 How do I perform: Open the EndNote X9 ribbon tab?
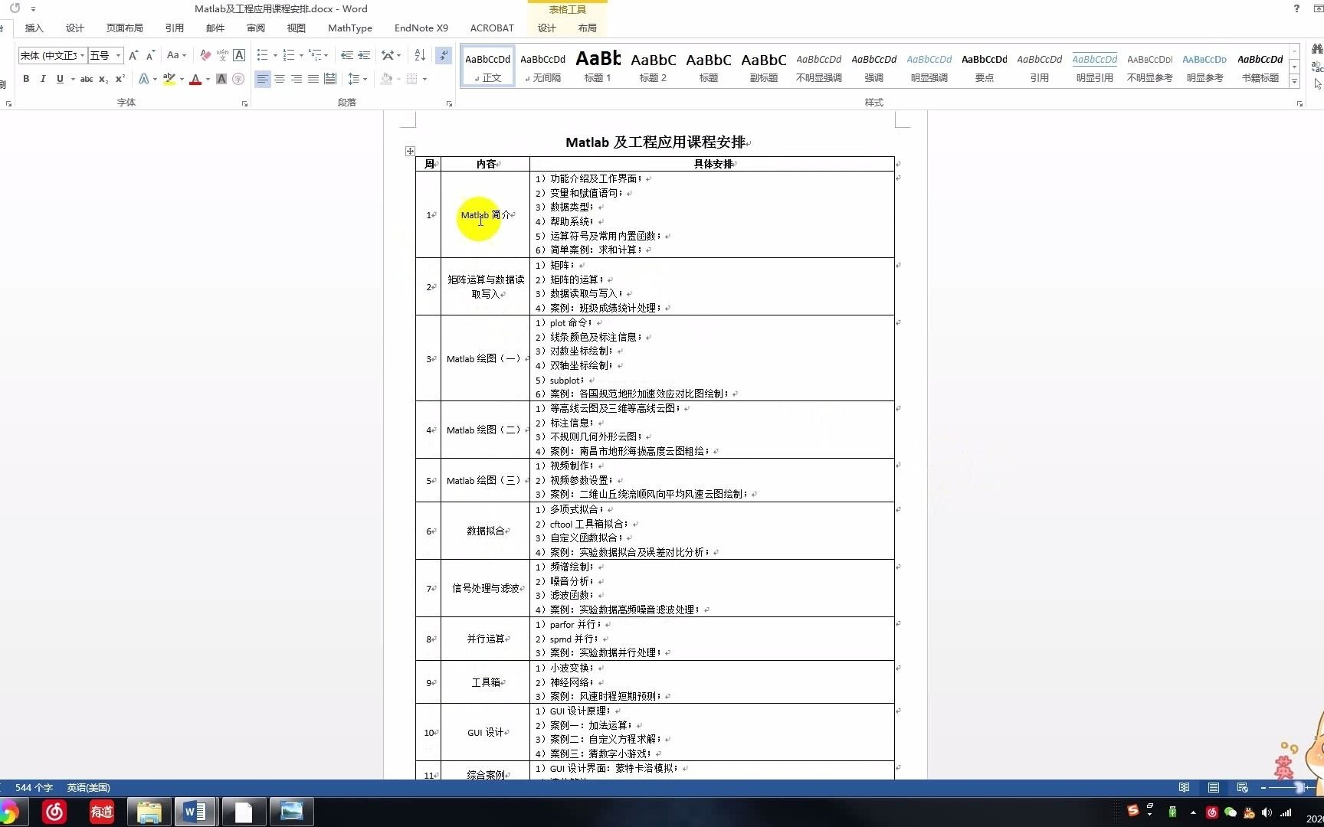(421, 28)
